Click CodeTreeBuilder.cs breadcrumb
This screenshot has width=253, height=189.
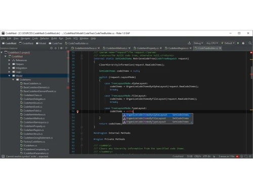(x=76, y=43)
